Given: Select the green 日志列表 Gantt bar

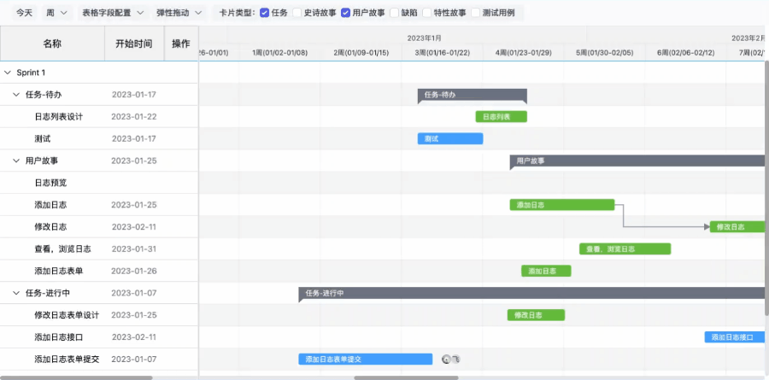Looking at the screenshot, I should [501, 117].
